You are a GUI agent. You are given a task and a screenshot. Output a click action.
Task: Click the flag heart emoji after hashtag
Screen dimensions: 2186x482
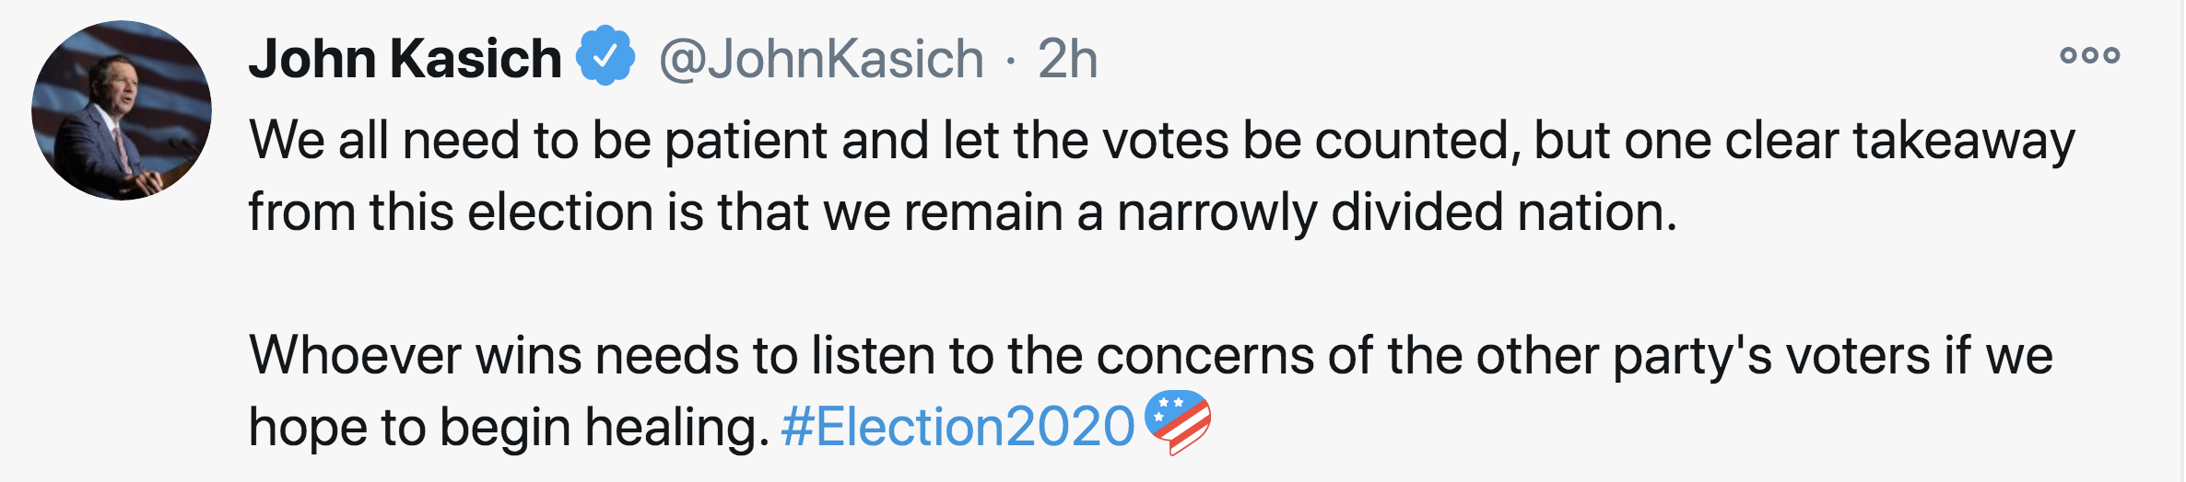1177,423
